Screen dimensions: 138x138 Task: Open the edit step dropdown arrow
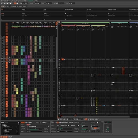(74, 119)
